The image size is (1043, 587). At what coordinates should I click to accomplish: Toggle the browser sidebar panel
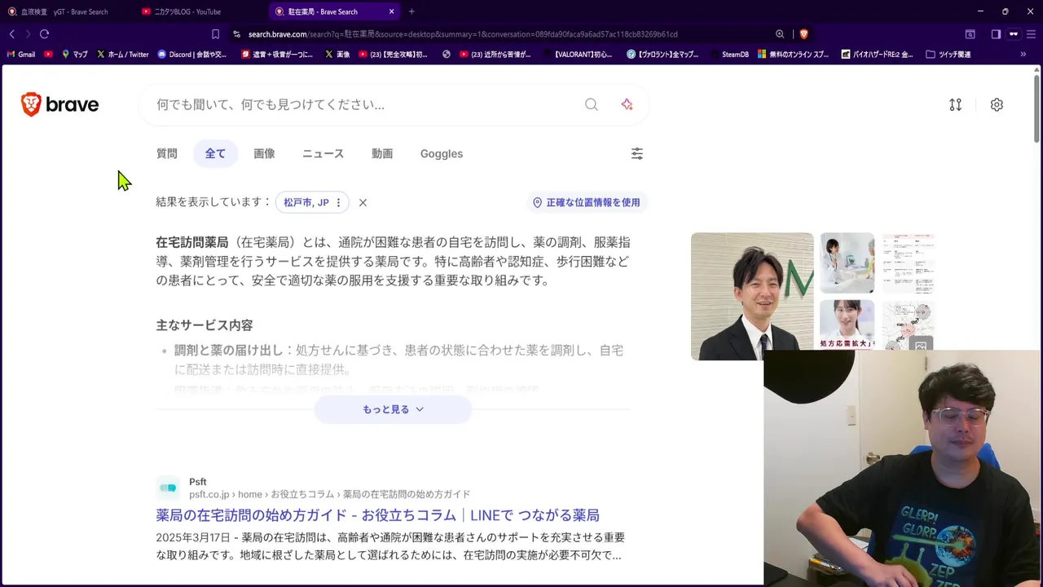point(996,34)
